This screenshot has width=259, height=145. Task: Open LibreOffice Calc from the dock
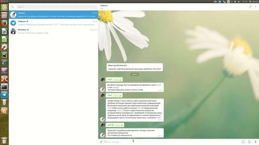coord(4,39)
